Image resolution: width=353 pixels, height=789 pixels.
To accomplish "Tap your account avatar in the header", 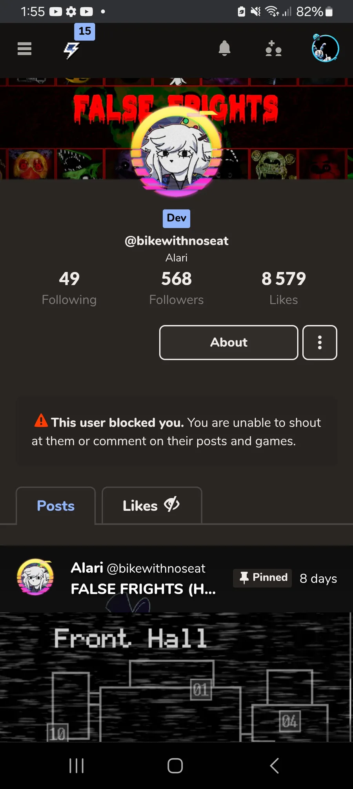I will pyautogui.click(x=325, y=48).
